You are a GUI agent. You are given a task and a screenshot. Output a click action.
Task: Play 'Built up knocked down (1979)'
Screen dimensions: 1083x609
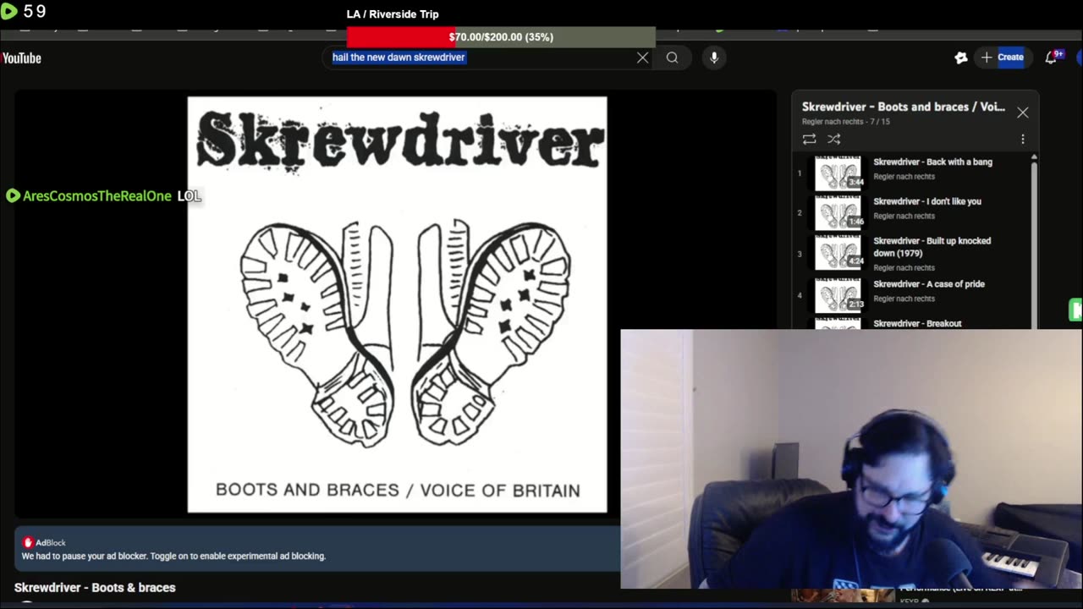[x=932, y=246]
